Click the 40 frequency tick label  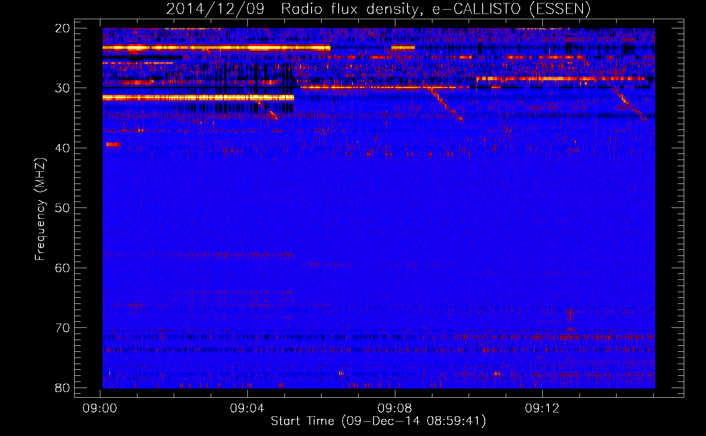62,148
